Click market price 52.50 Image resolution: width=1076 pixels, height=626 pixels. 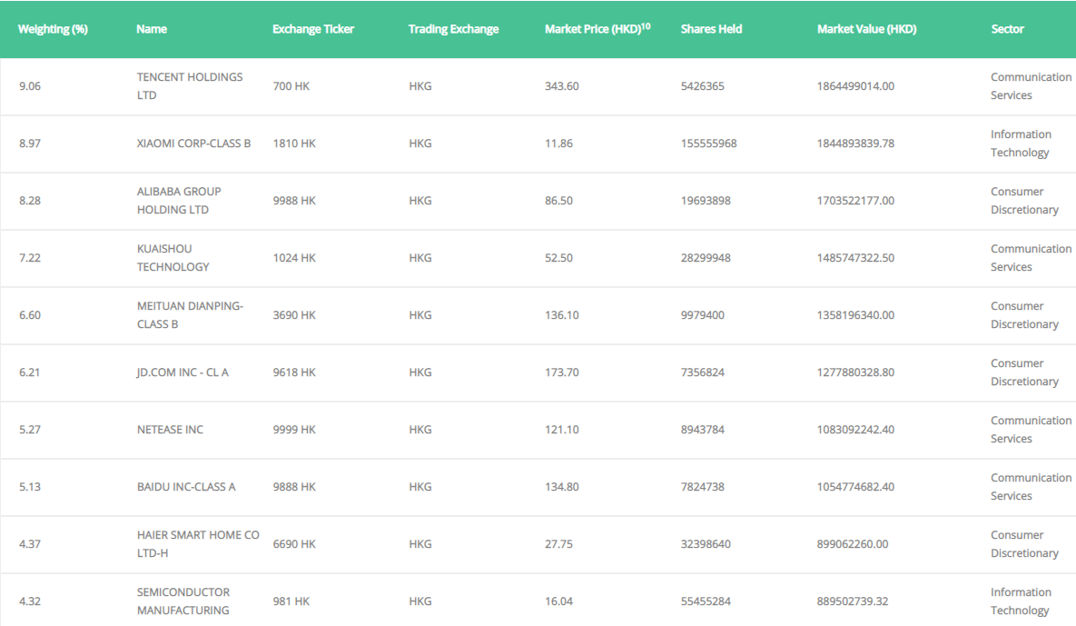(558, 257)
